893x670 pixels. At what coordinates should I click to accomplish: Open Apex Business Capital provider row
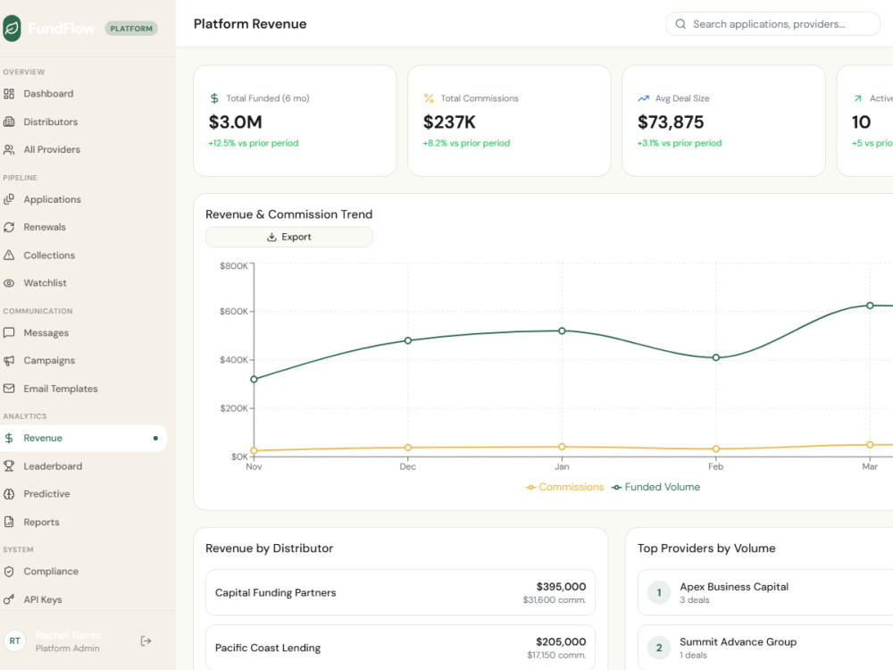(765, 592)
